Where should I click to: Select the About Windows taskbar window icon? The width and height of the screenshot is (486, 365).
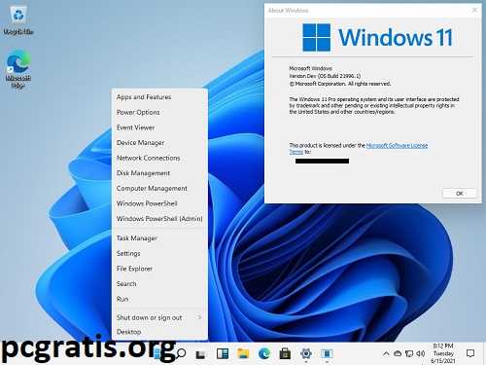point(327,353)
